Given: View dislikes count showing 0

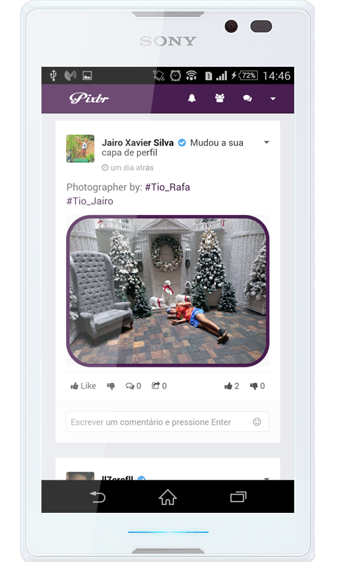Looking at the screenshot, I should (258, 386).
